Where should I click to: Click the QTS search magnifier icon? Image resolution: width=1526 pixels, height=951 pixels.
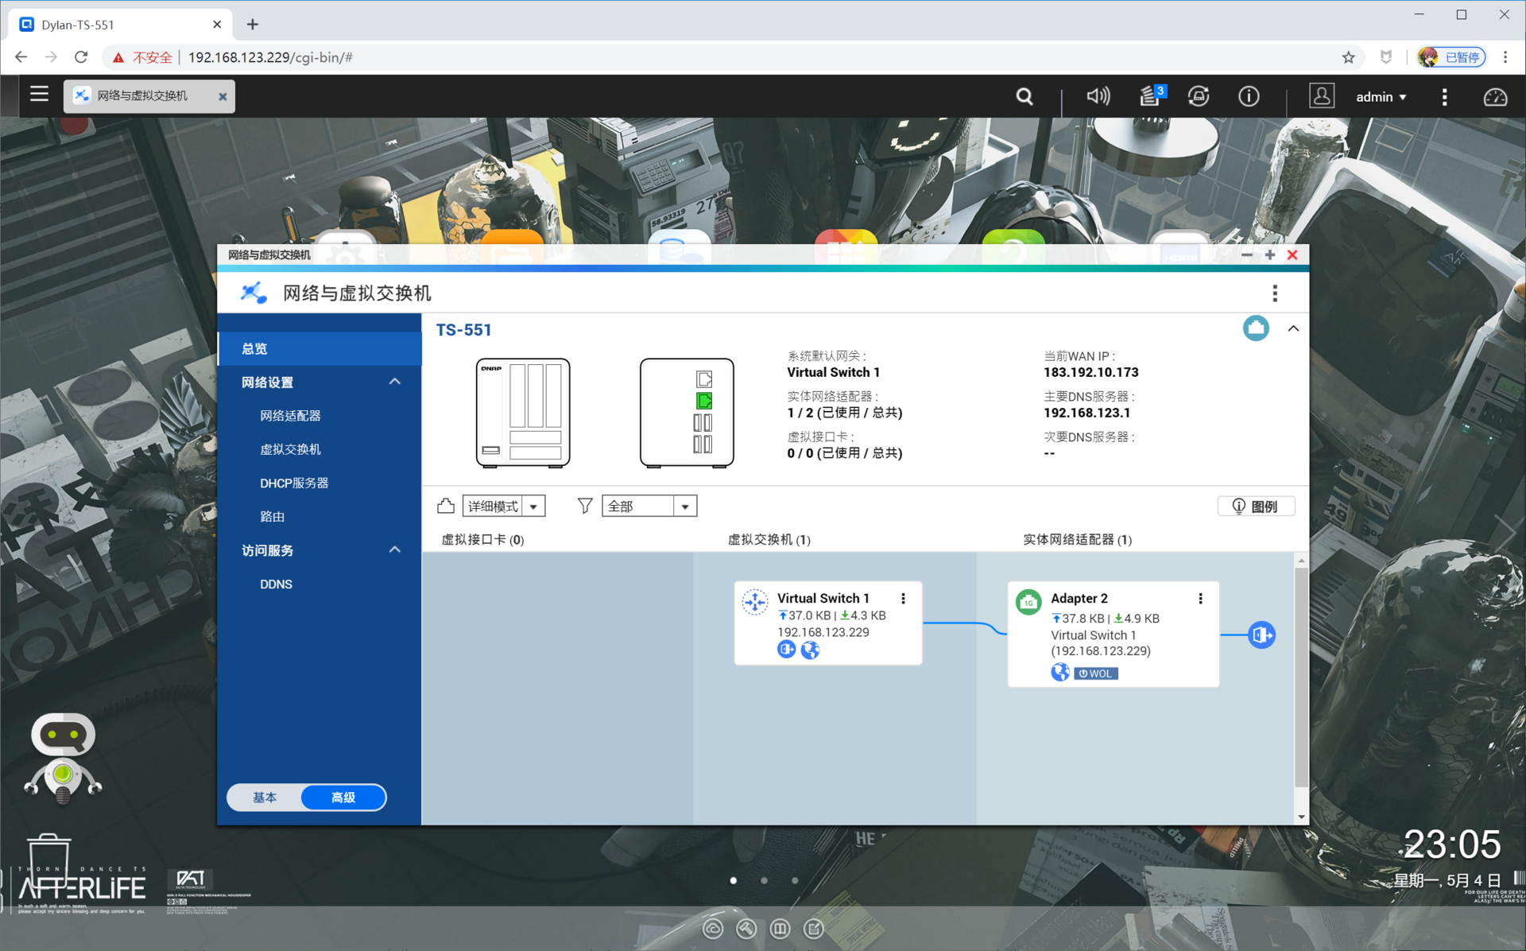(1024, 96)
